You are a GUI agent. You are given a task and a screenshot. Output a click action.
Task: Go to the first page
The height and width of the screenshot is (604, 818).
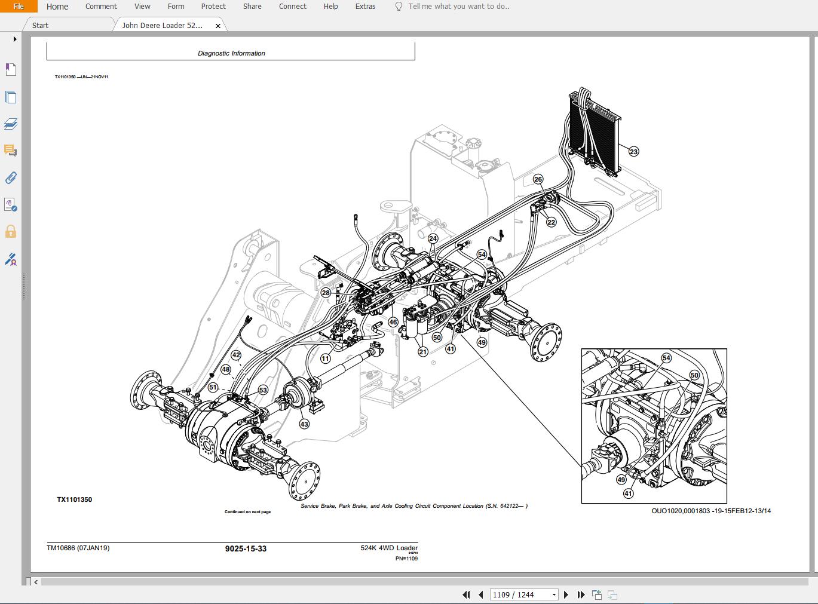pyautogui.click(x=466, y=595)
